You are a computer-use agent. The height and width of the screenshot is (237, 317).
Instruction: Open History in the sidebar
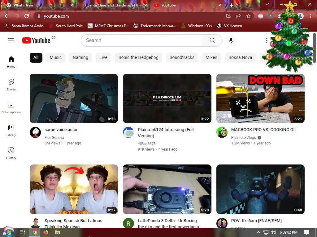[11, 153]
